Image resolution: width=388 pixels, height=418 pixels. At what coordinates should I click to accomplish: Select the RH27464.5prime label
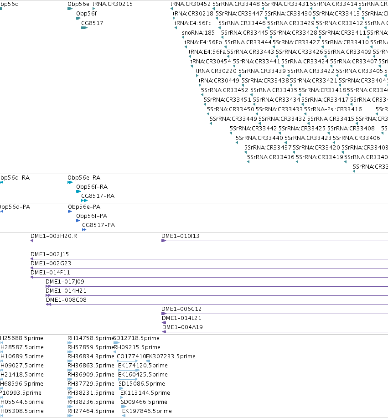click(91, 411)
